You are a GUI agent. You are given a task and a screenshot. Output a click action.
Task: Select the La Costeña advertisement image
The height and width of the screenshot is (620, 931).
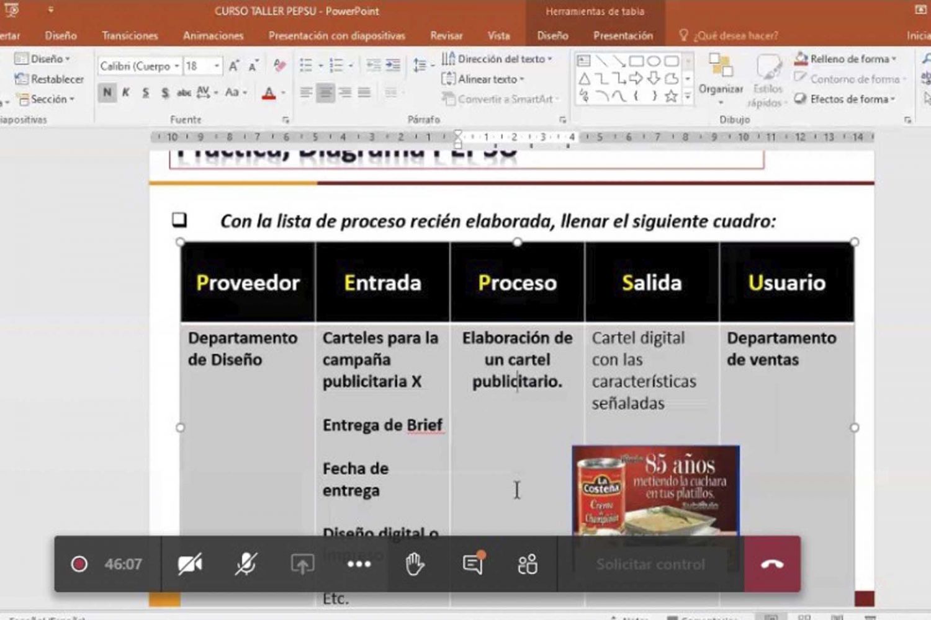point(655,490)
